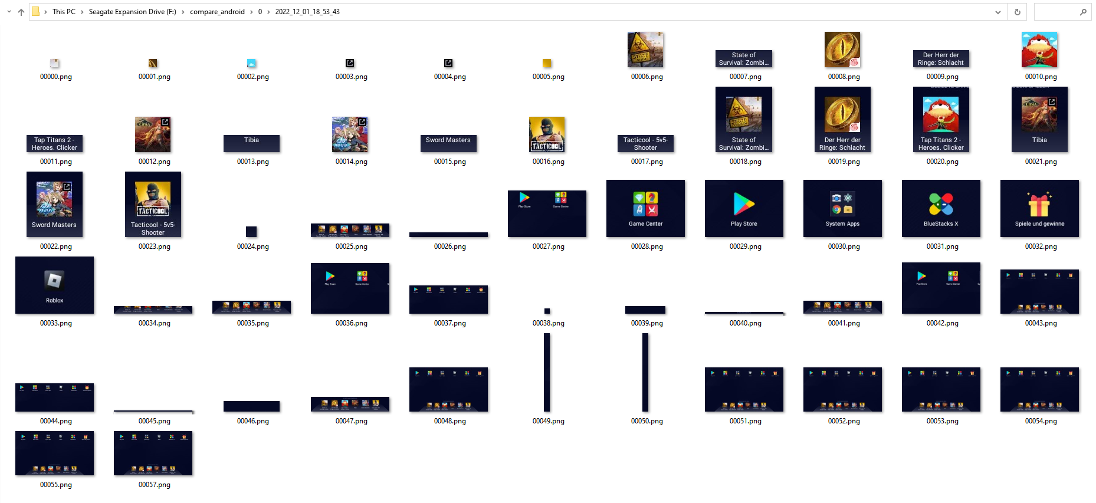Select the 00000.png small file icon
Screen dimensions: 1096x503
55,63
